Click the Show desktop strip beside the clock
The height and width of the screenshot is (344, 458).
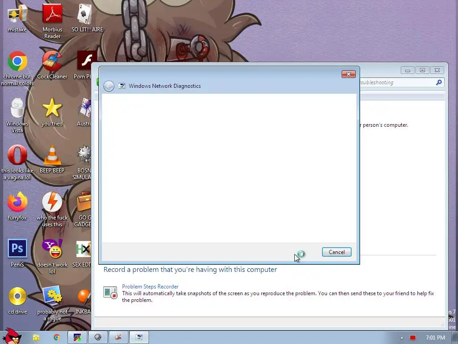(x=455, y=338)
